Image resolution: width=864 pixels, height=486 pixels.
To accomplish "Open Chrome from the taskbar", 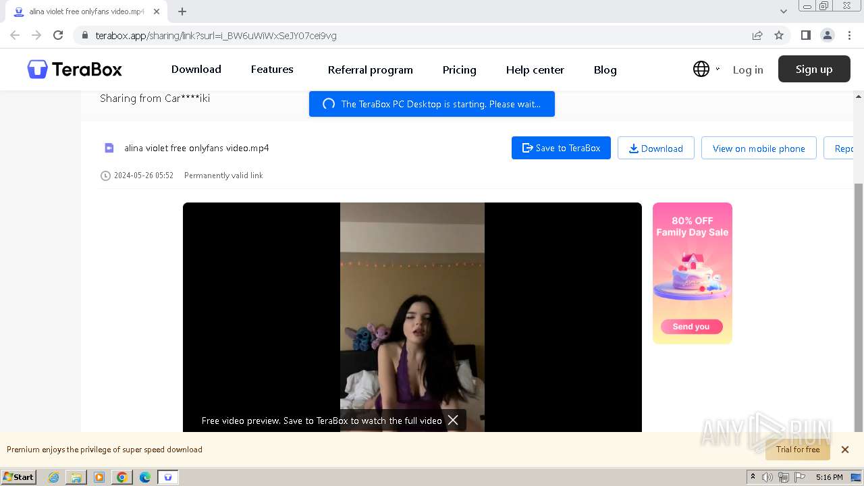I will click(x=122, y=477).
